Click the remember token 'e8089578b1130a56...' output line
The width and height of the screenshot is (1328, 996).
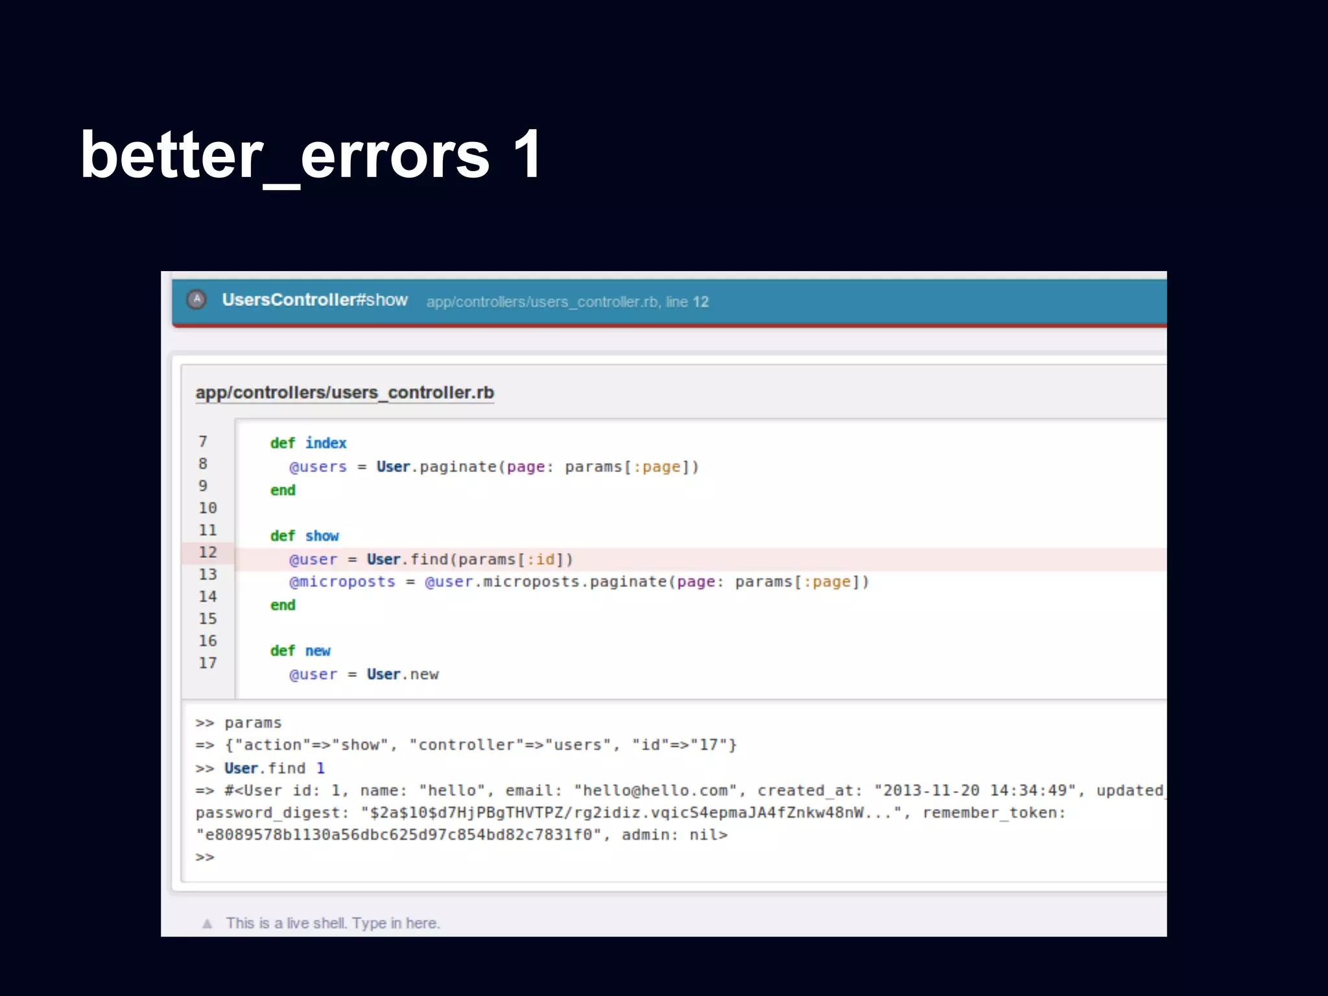coord(462,835)
